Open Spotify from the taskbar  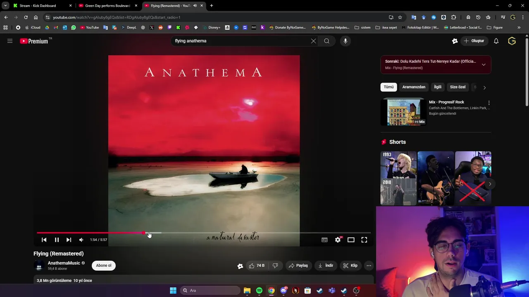tap(259, 290)
